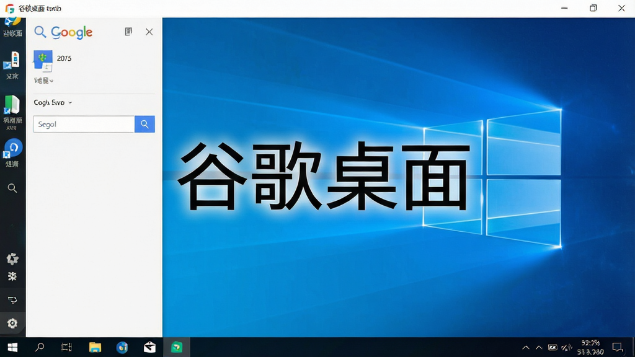635x357 pixels.
Task: Click the blue search button
Action: (144, 124)
